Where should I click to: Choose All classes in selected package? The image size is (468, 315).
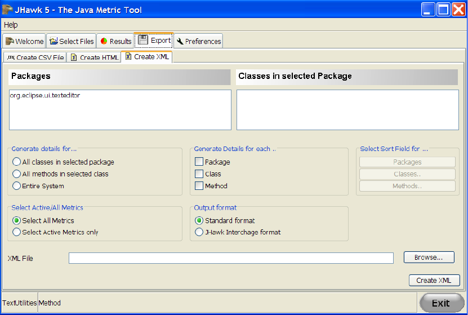click(x=63, y=162)
